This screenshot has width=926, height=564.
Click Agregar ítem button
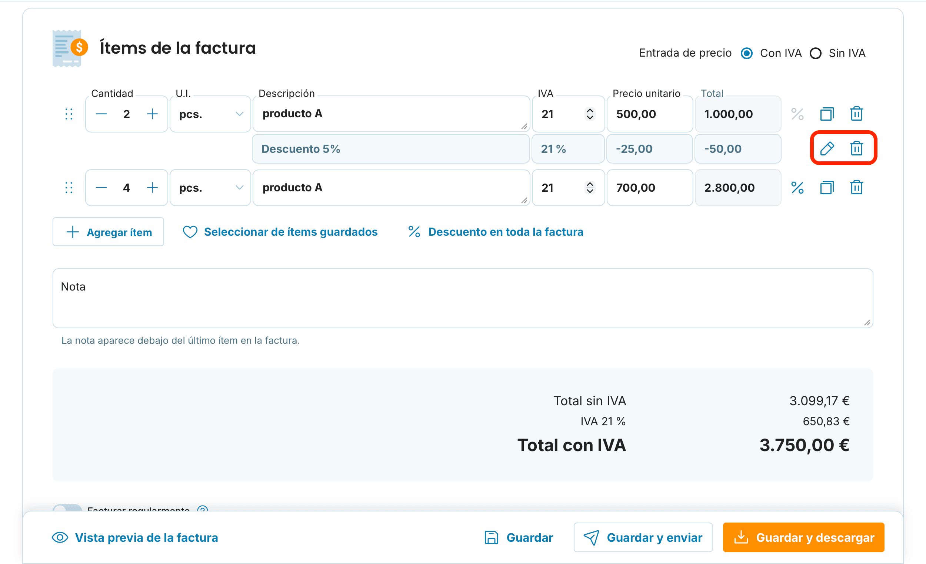[x=108, y=232]
